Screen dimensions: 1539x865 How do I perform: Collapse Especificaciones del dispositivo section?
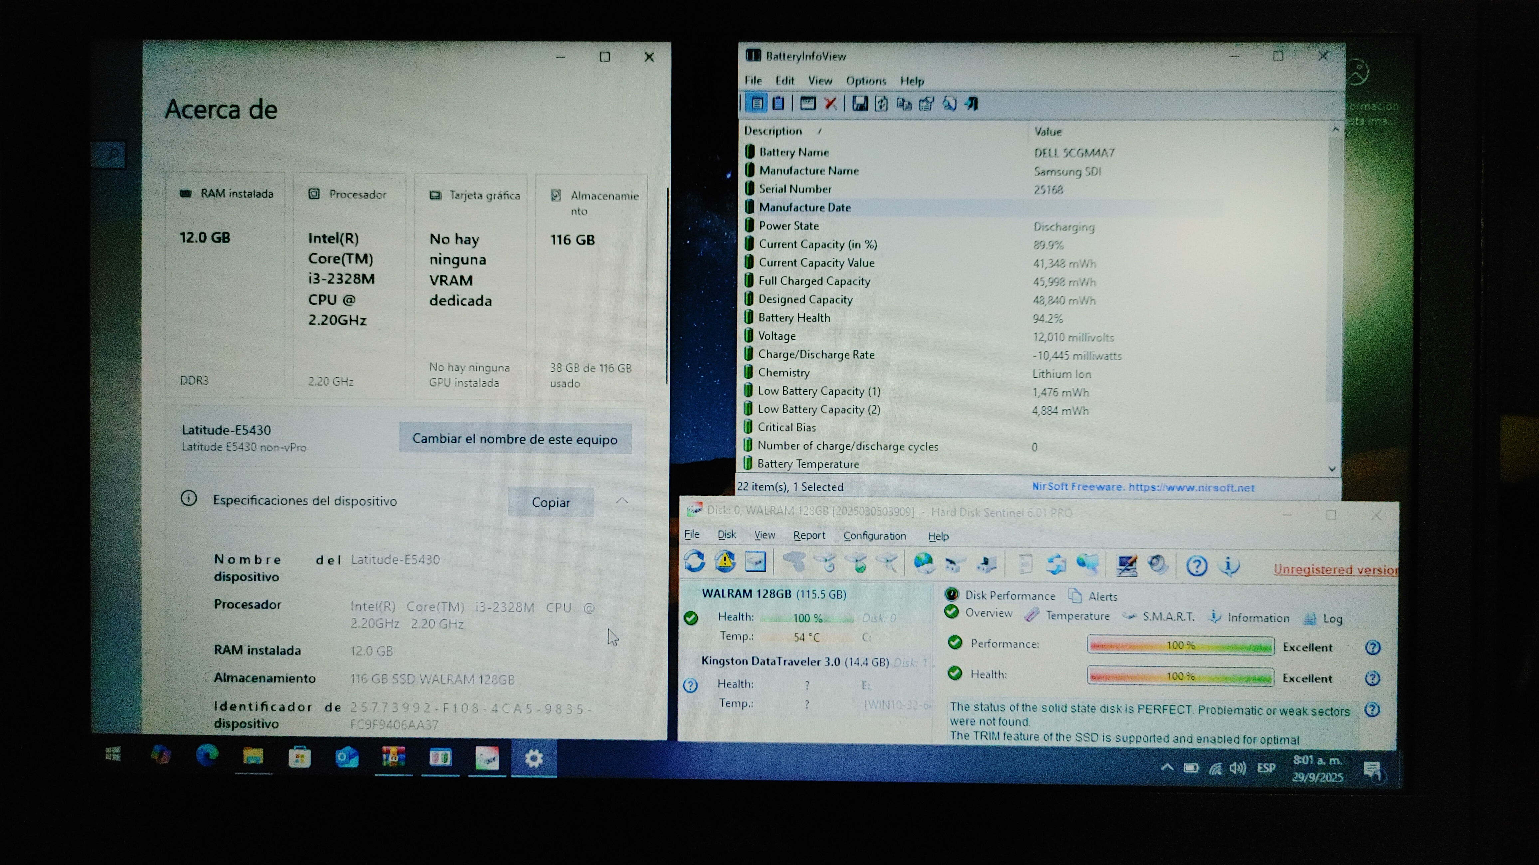click(622, 501)
